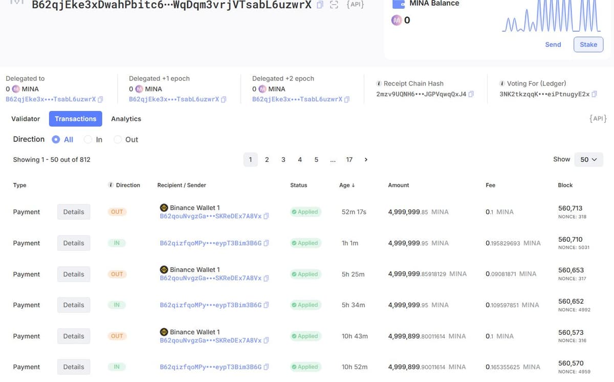This screenshot has height=382, width=614.
Task: Open the Delegated +1 epoch address link
Action: (x=174, y=99)
